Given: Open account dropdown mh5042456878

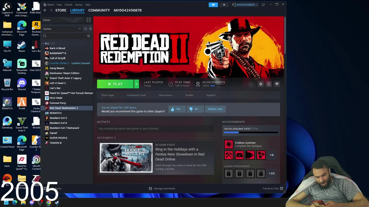Looking at the screenshot, I should click(246, 5).
